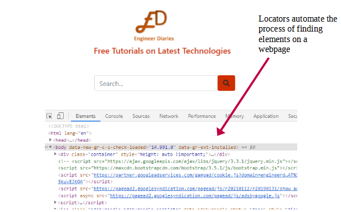
Task: Click the Engineer Diaries logo
Action: click(x=151, y=22)
